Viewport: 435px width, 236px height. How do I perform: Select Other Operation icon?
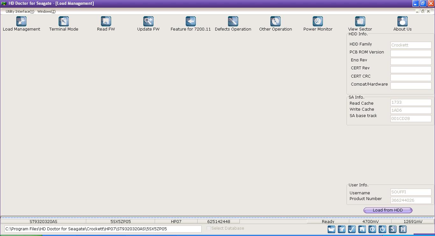point(275,21)
